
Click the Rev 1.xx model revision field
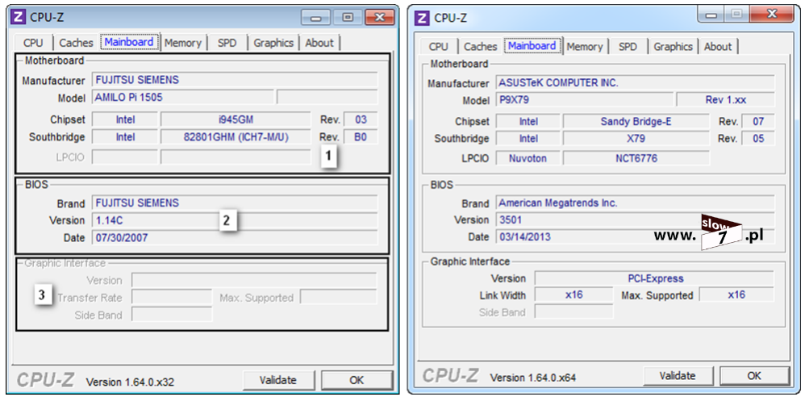coord(726,100)
